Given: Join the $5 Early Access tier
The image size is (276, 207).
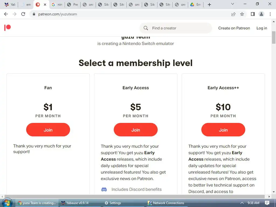Looking at the screenshot, I should (x=136, y=130).
